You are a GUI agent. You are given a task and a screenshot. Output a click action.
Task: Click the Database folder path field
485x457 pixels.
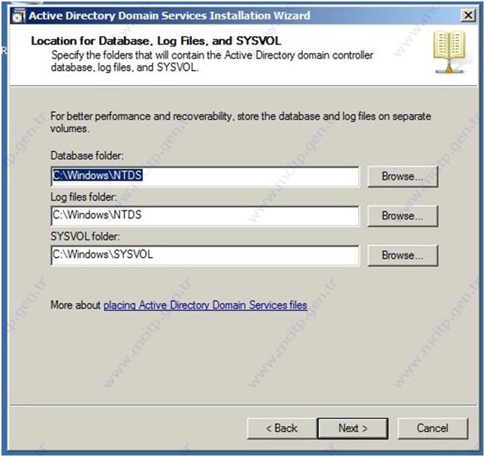(205, 176)
